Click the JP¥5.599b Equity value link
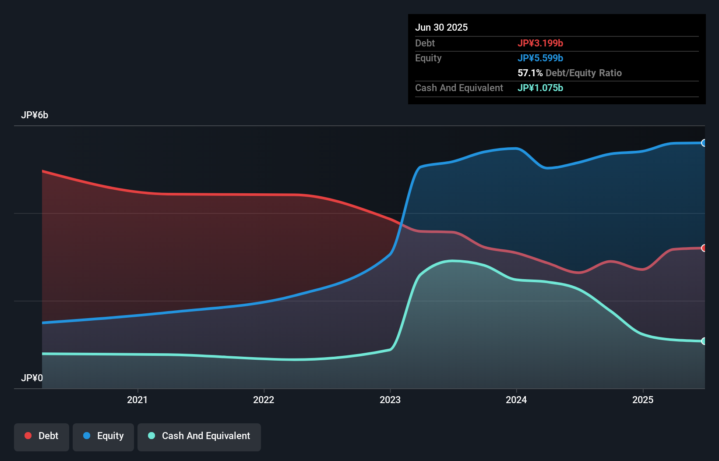This screenshot has height=461, width=719. pos(540,58)
